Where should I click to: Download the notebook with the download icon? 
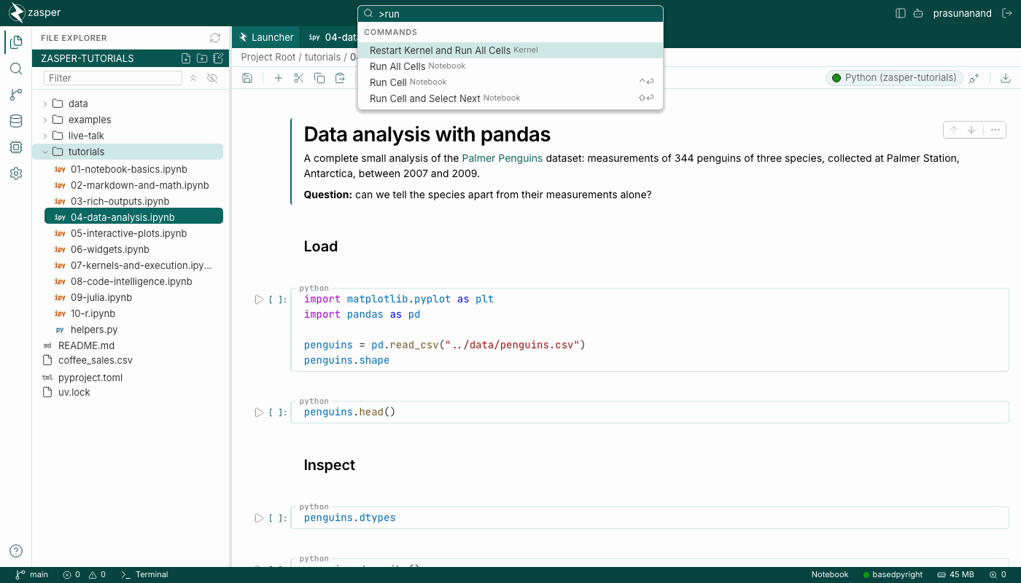pos(1006,78)
